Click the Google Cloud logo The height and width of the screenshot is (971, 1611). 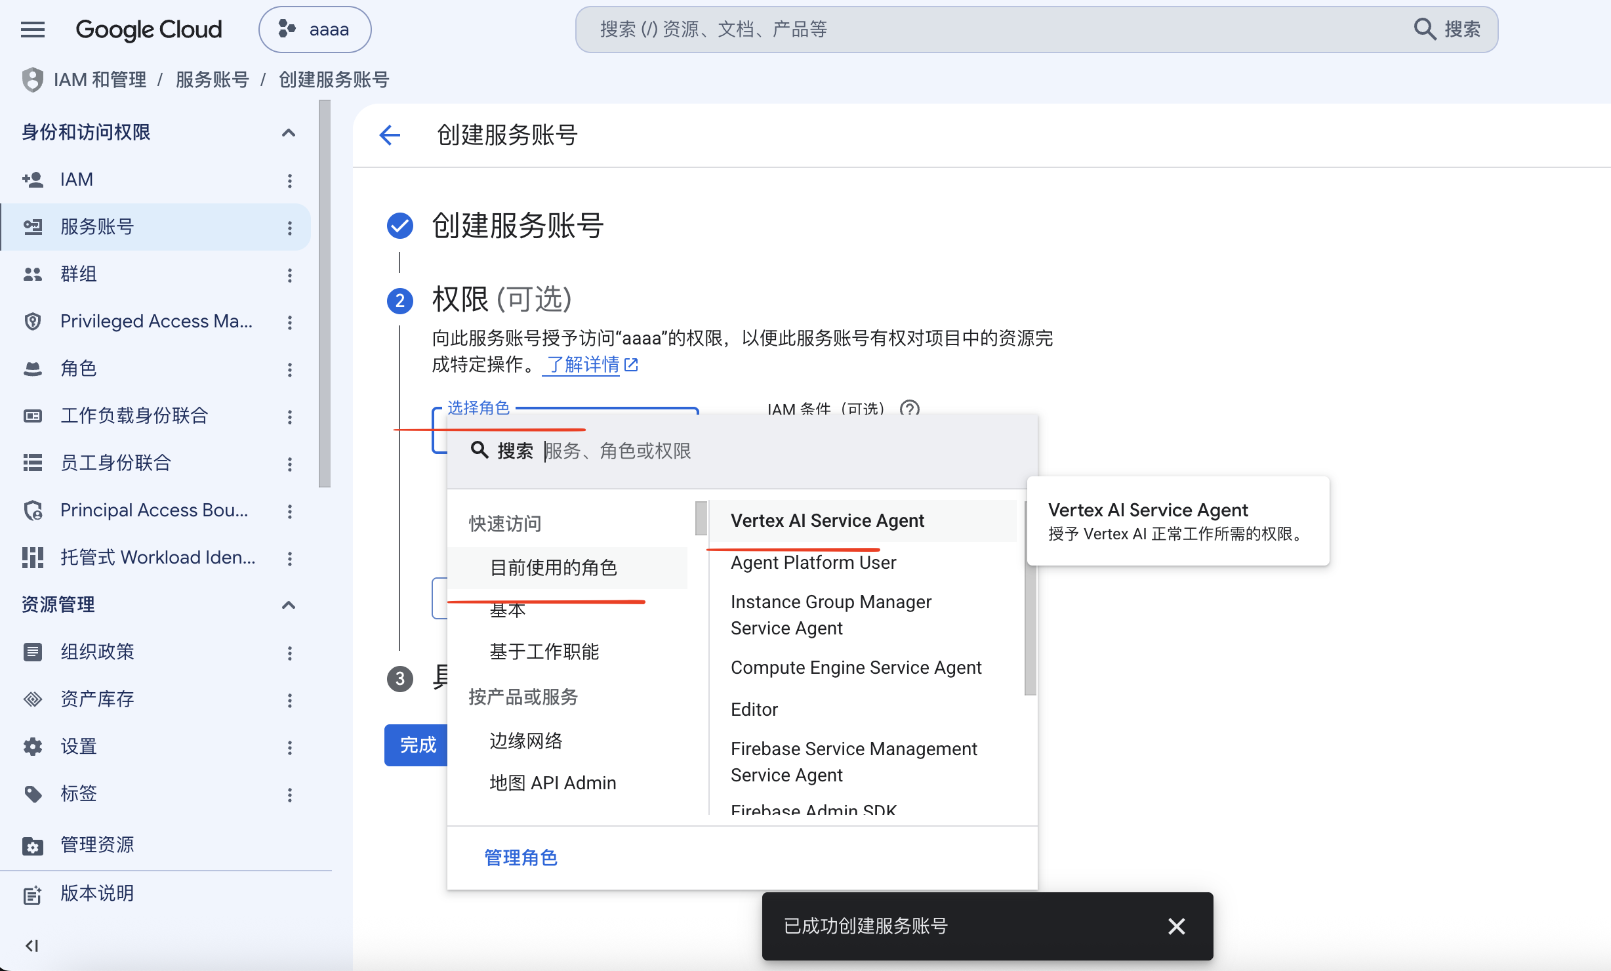pyautogui.click(x=149, y=30)
